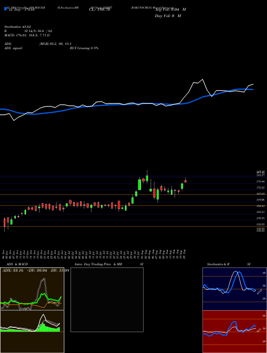Screen dimensions: 267x353
Task: Click 'Intra Day Trading Price & MR' title
Action: tap(99, 264)
